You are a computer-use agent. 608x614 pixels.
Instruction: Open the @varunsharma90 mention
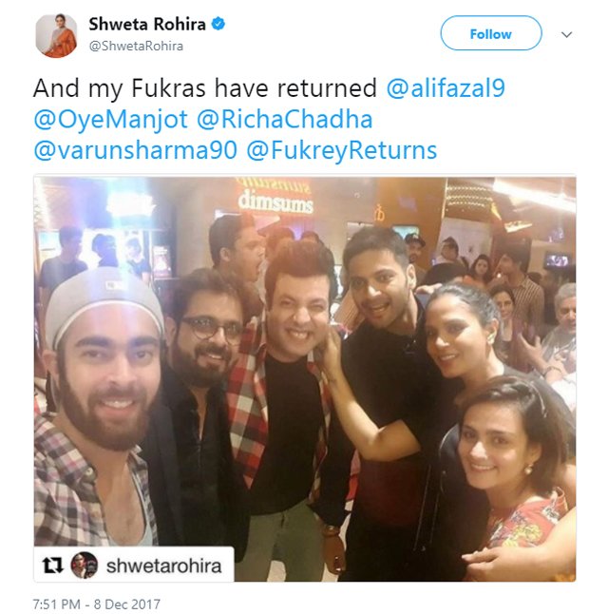(x=136, y=151)
